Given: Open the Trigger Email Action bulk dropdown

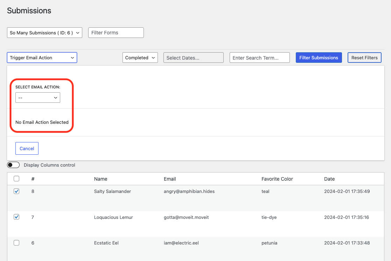Looking at the screenshot, I should [42, 58].
